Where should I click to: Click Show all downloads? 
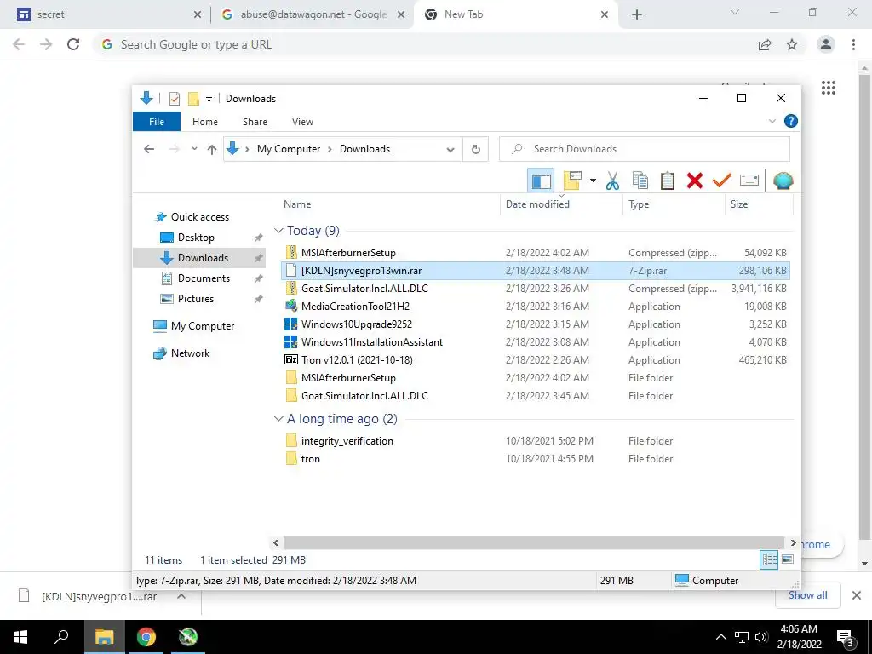807,595
